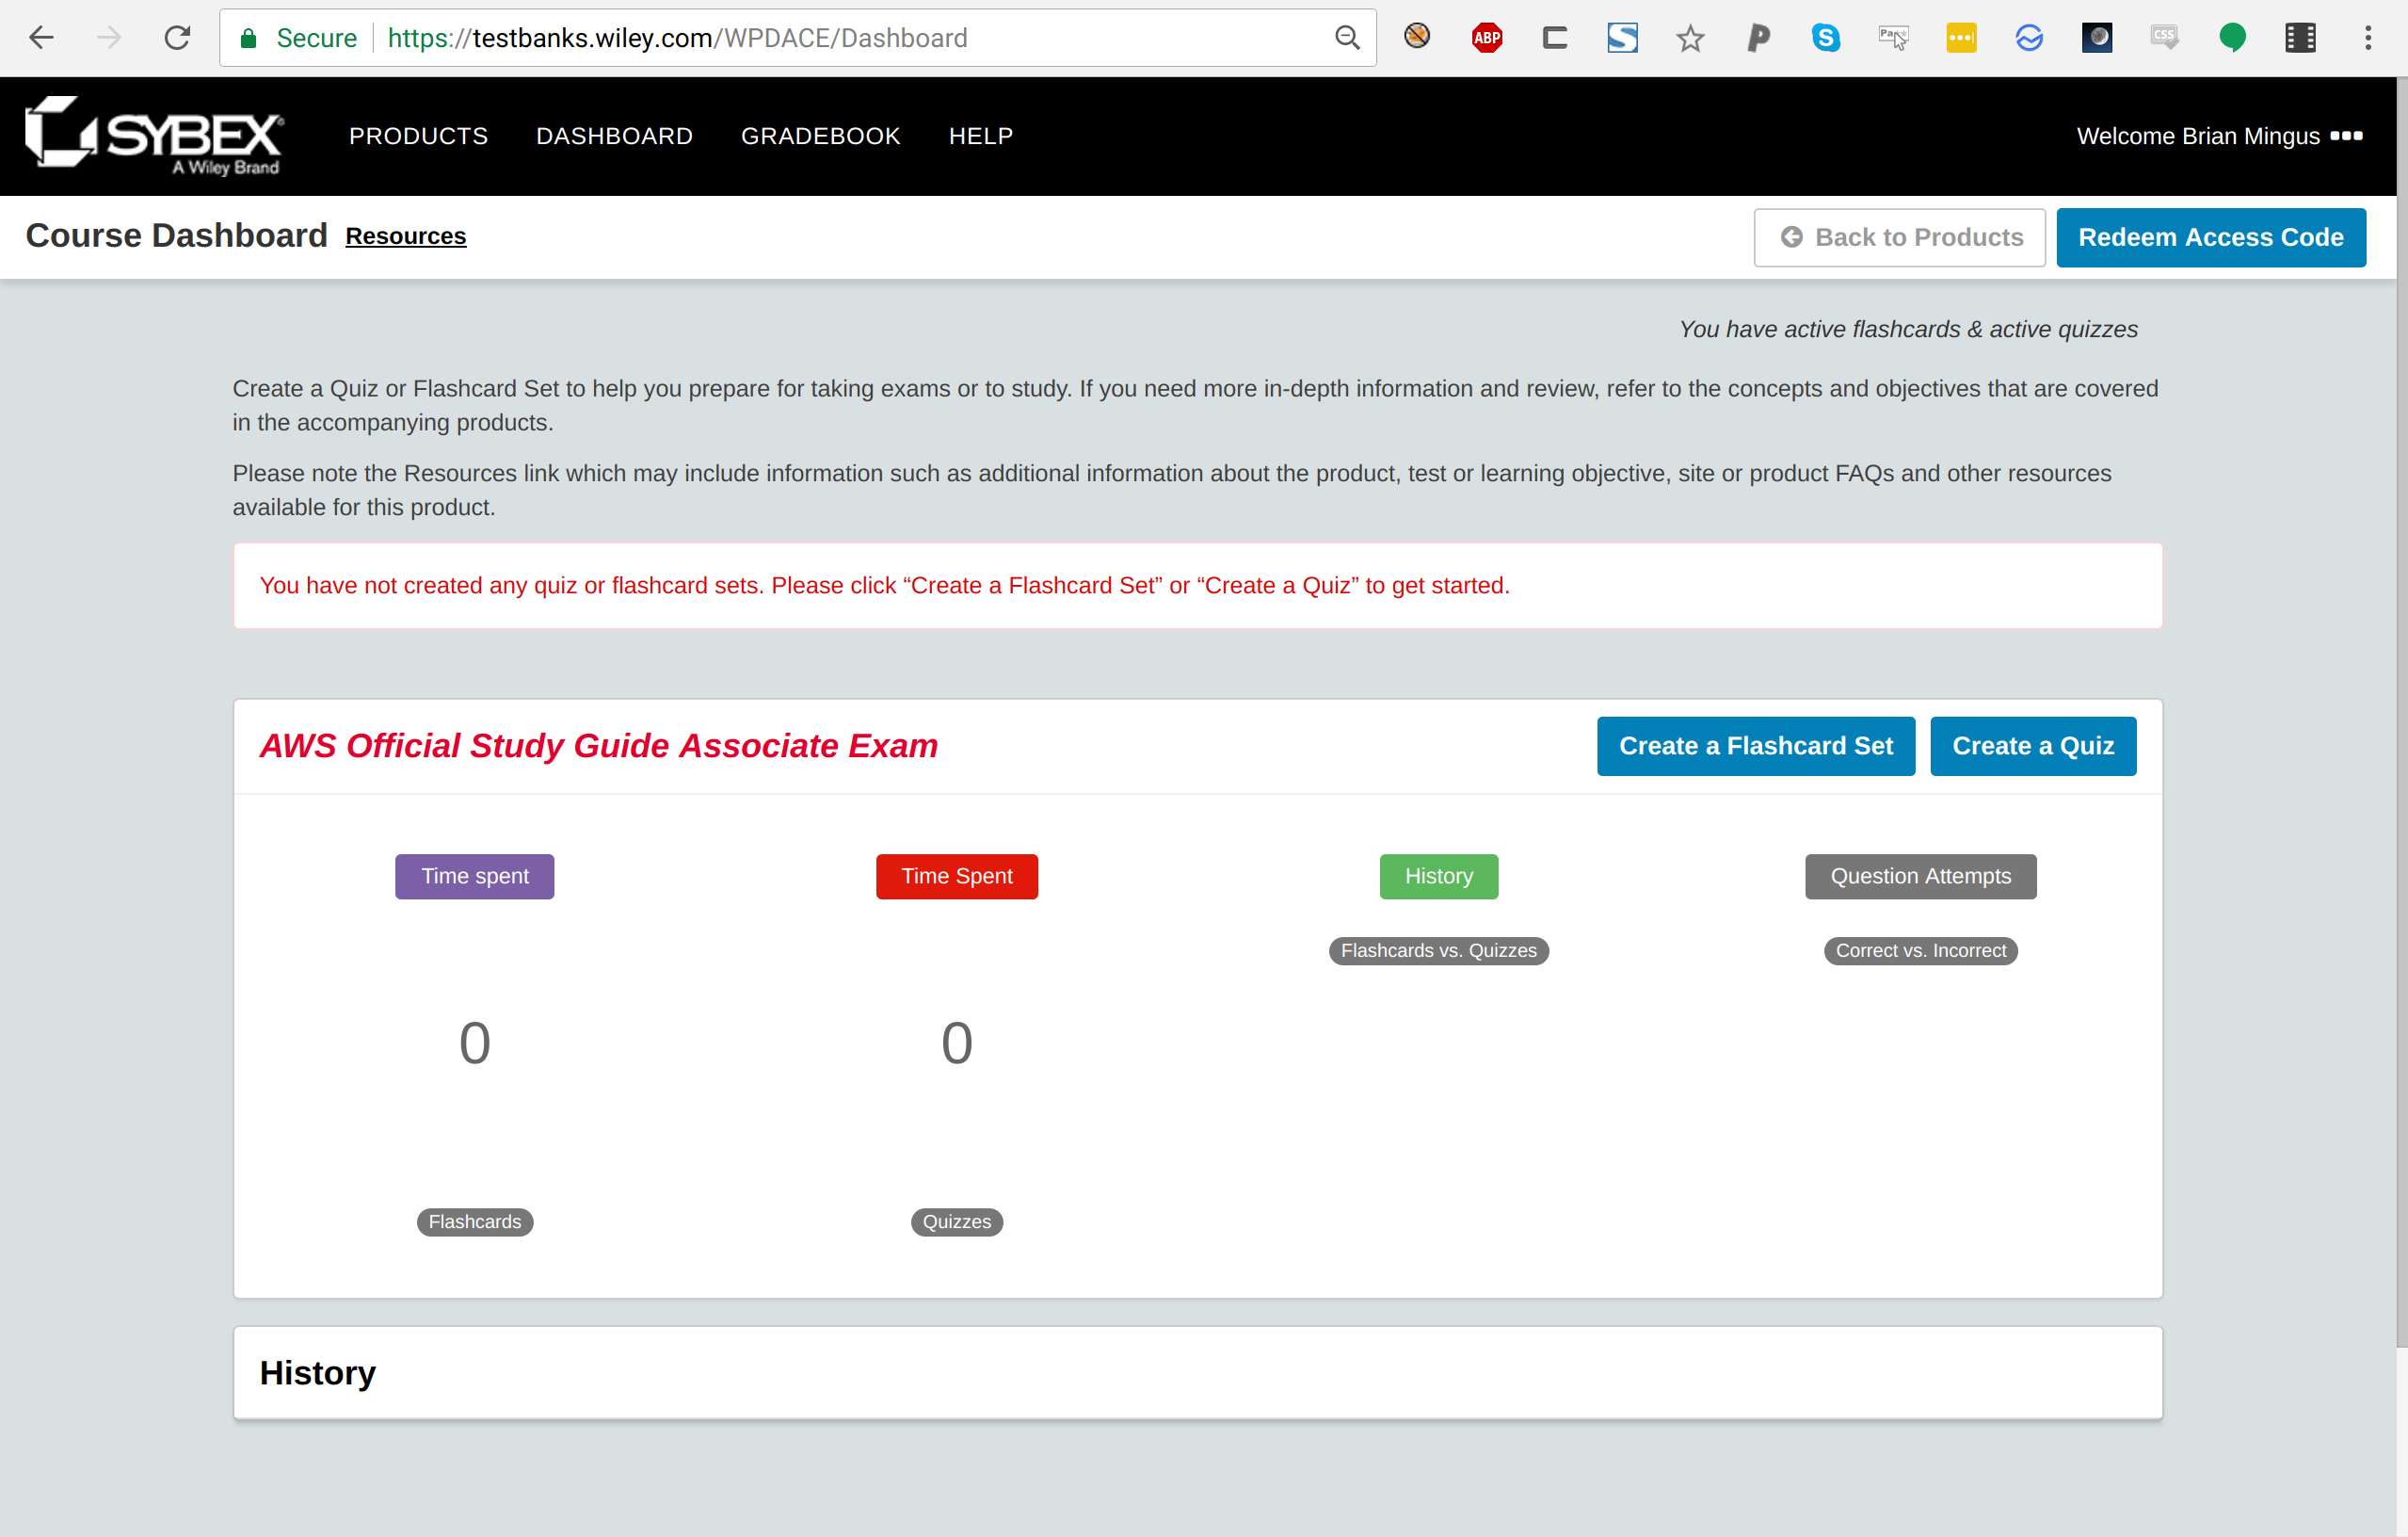
Task: Click the AWS Official Study Guide Associate Exam title
Action: [x=598, y=746]
